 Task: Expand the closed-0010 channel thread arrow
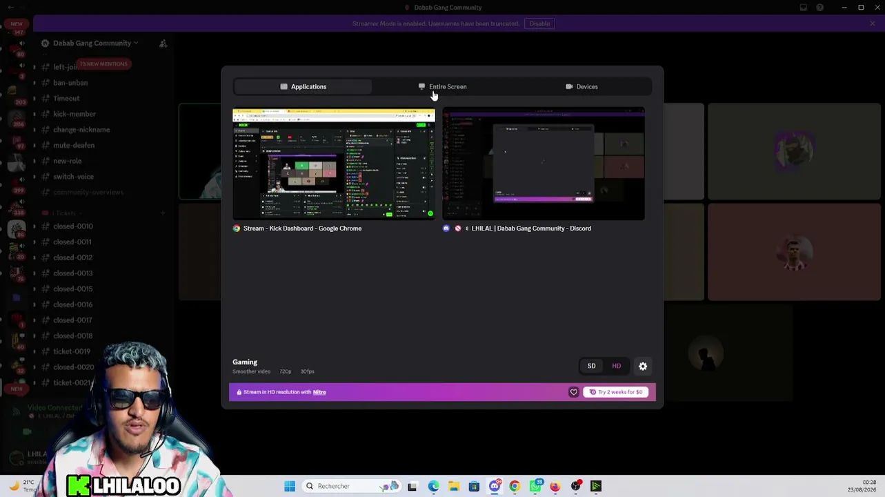pyautogui.click(x=34, y=226)
